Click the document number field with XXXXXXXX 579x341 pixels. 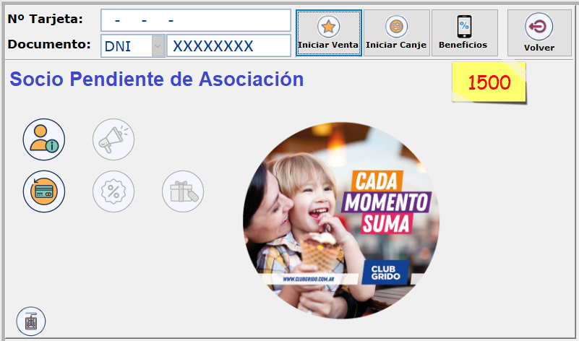(x=228, y=46)
